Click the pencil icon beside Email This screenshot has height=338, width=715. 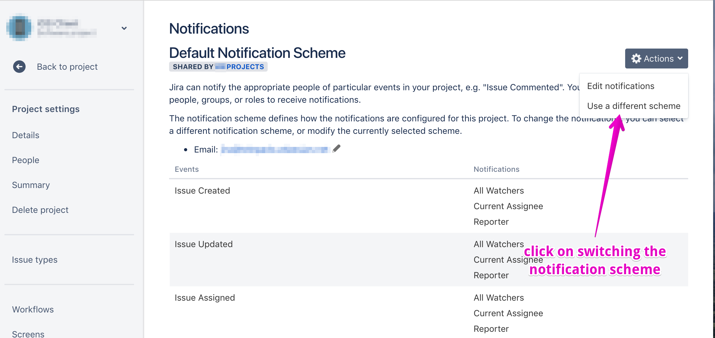point(336,149)
